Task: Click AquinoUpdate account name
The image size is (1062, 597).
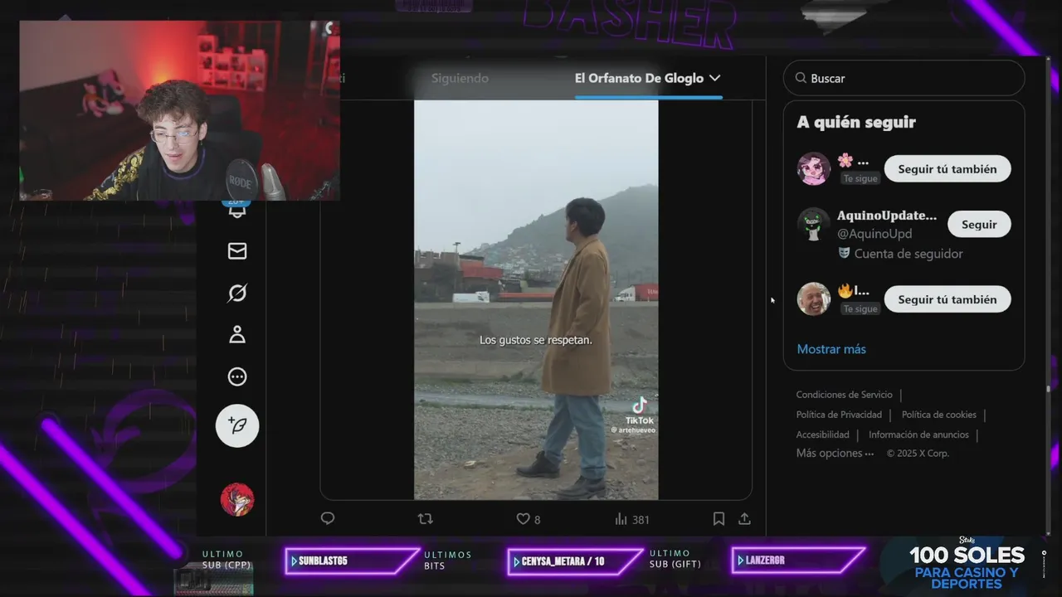Action: click(887, 216)
